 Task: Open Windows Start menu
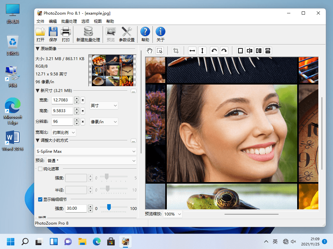(10, 242)
